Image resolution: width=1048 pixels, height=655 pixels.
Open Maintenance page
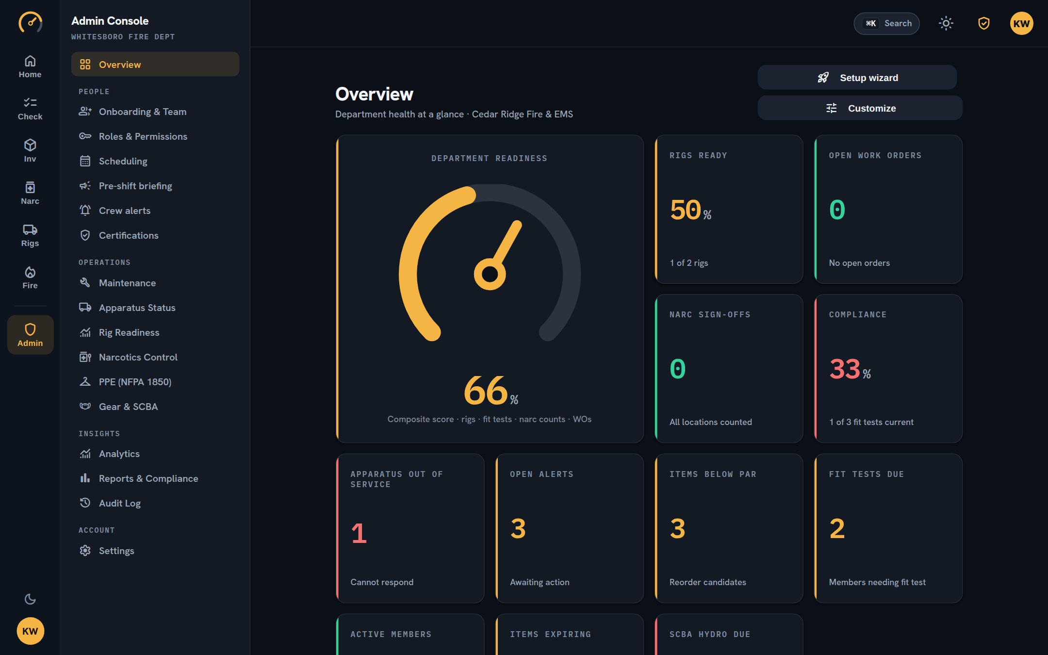pyautogui.click(x=155, y=283)
